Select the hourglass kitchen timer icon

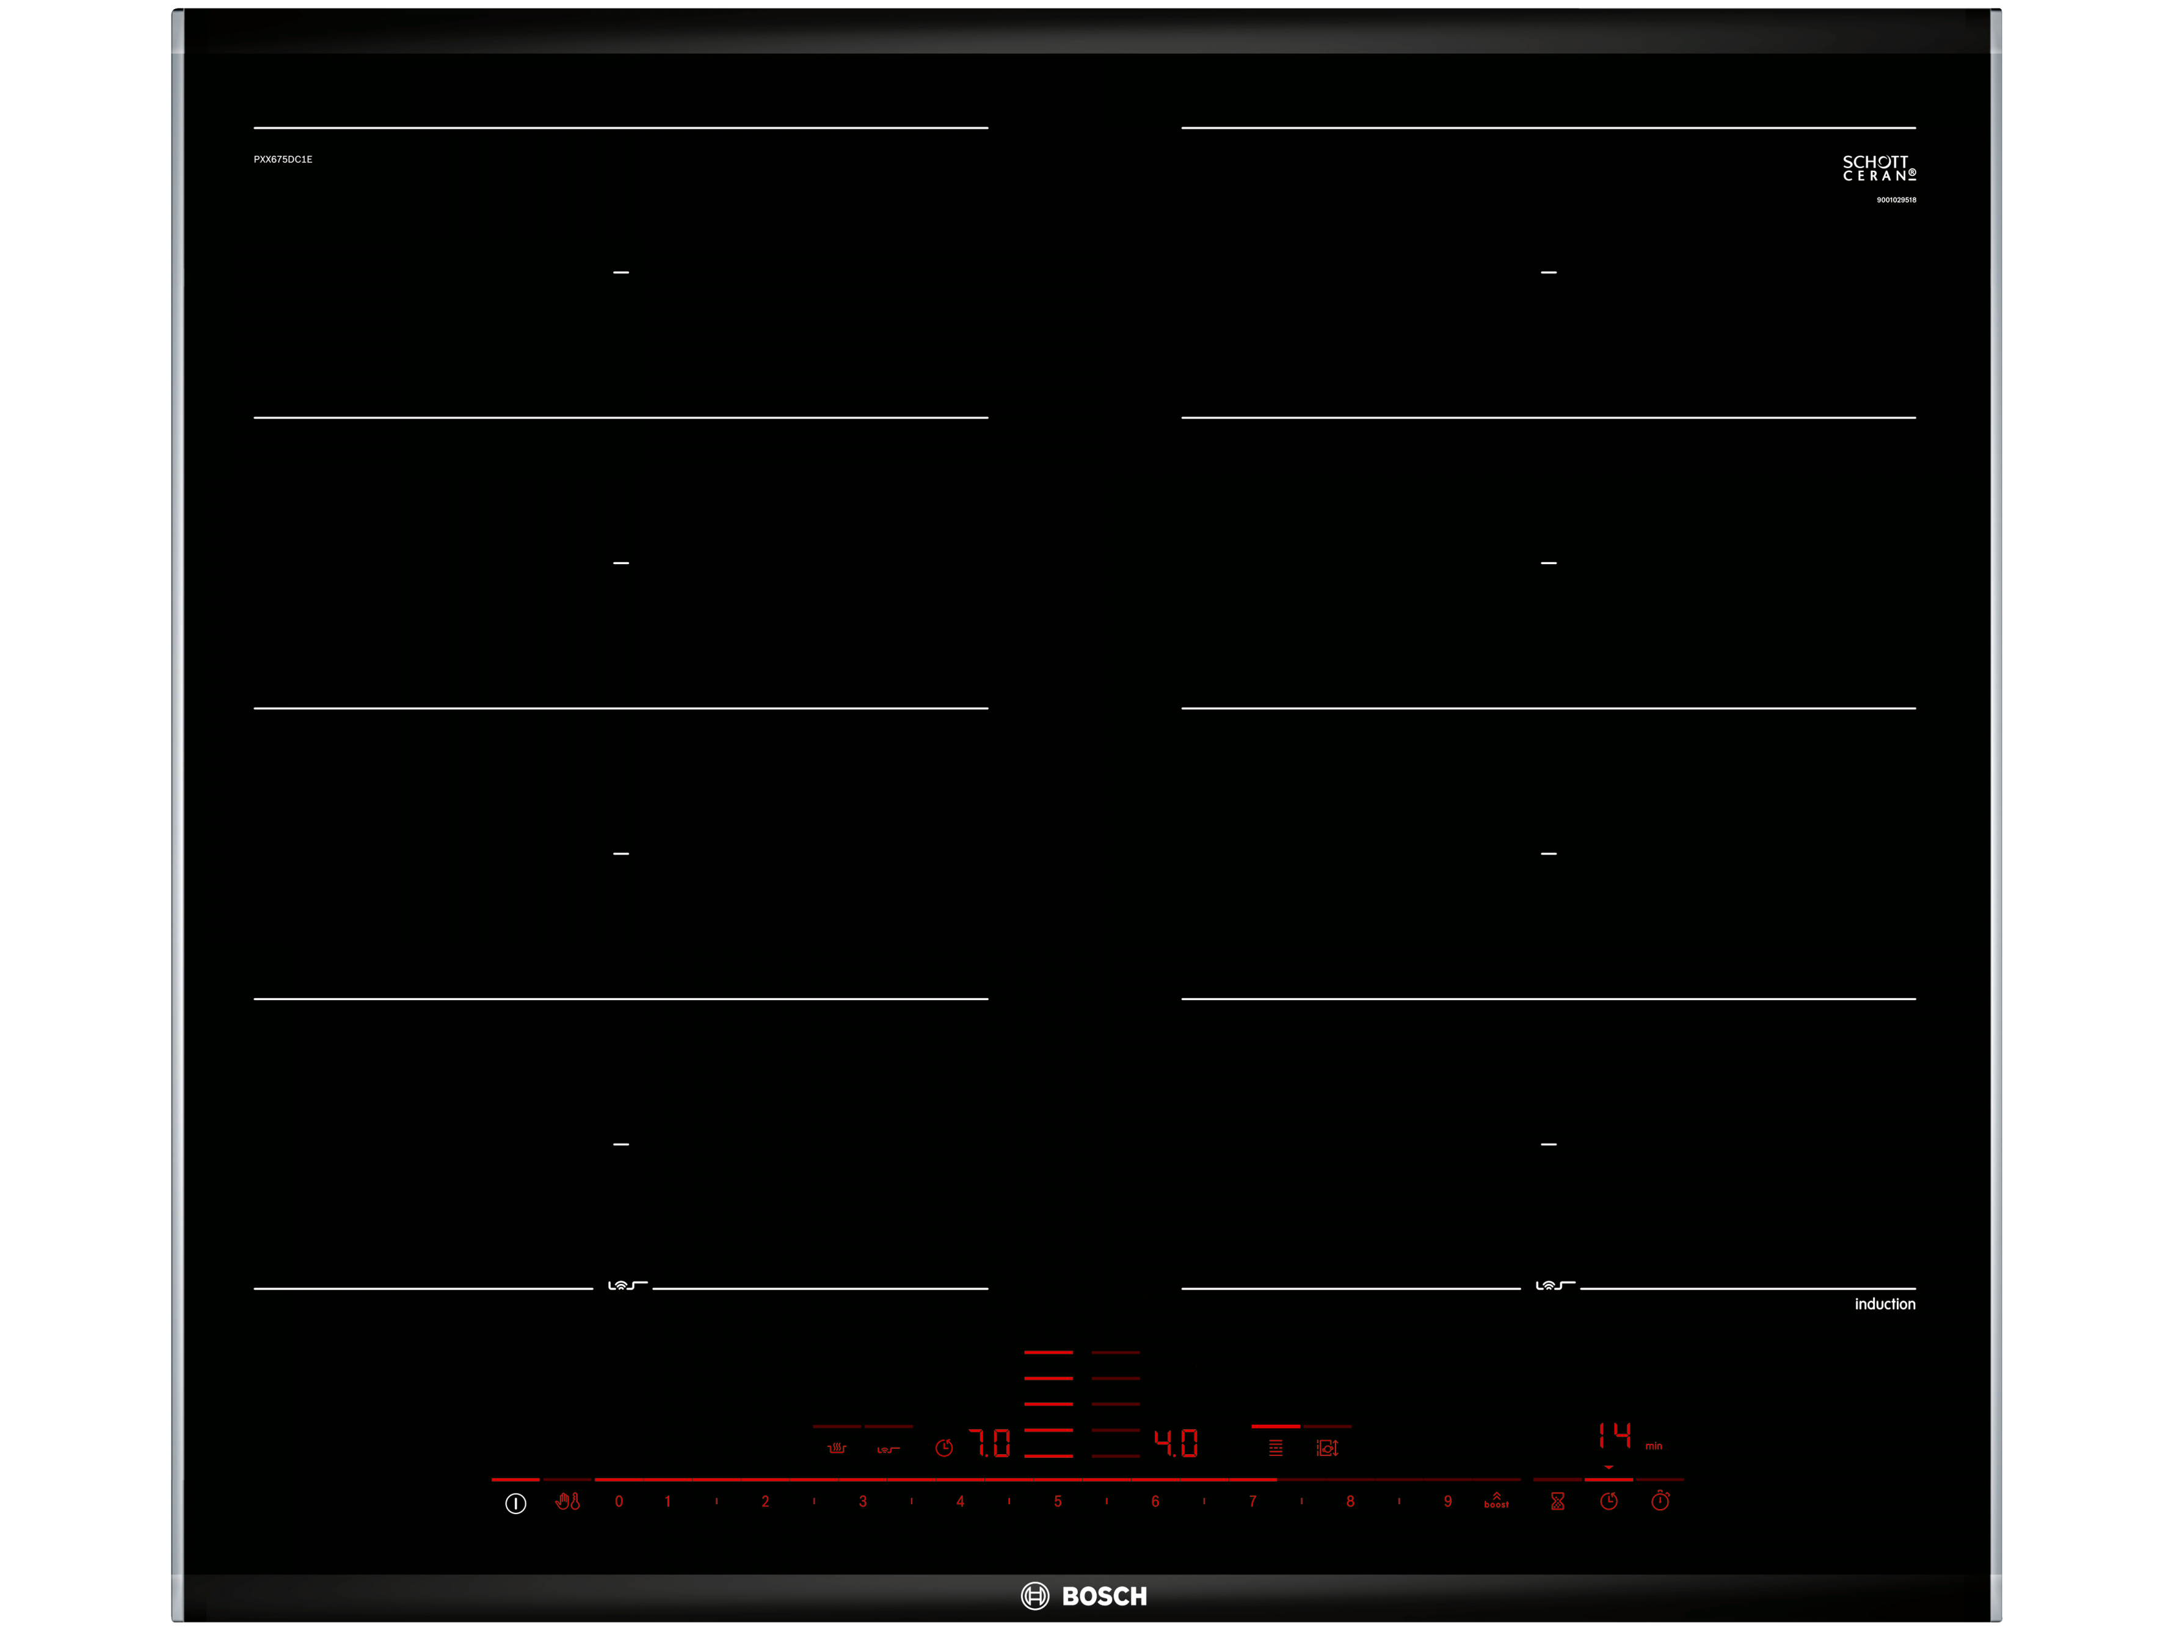(x=1557, y=1501)
